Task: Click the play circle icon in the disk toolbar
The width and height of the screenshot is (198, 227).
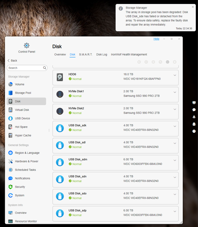Action: point(139,62)
